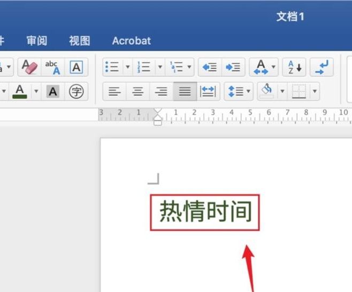Switch to the 视图 tab
Screen dimensions: 352x292
(x=79, y=41)
